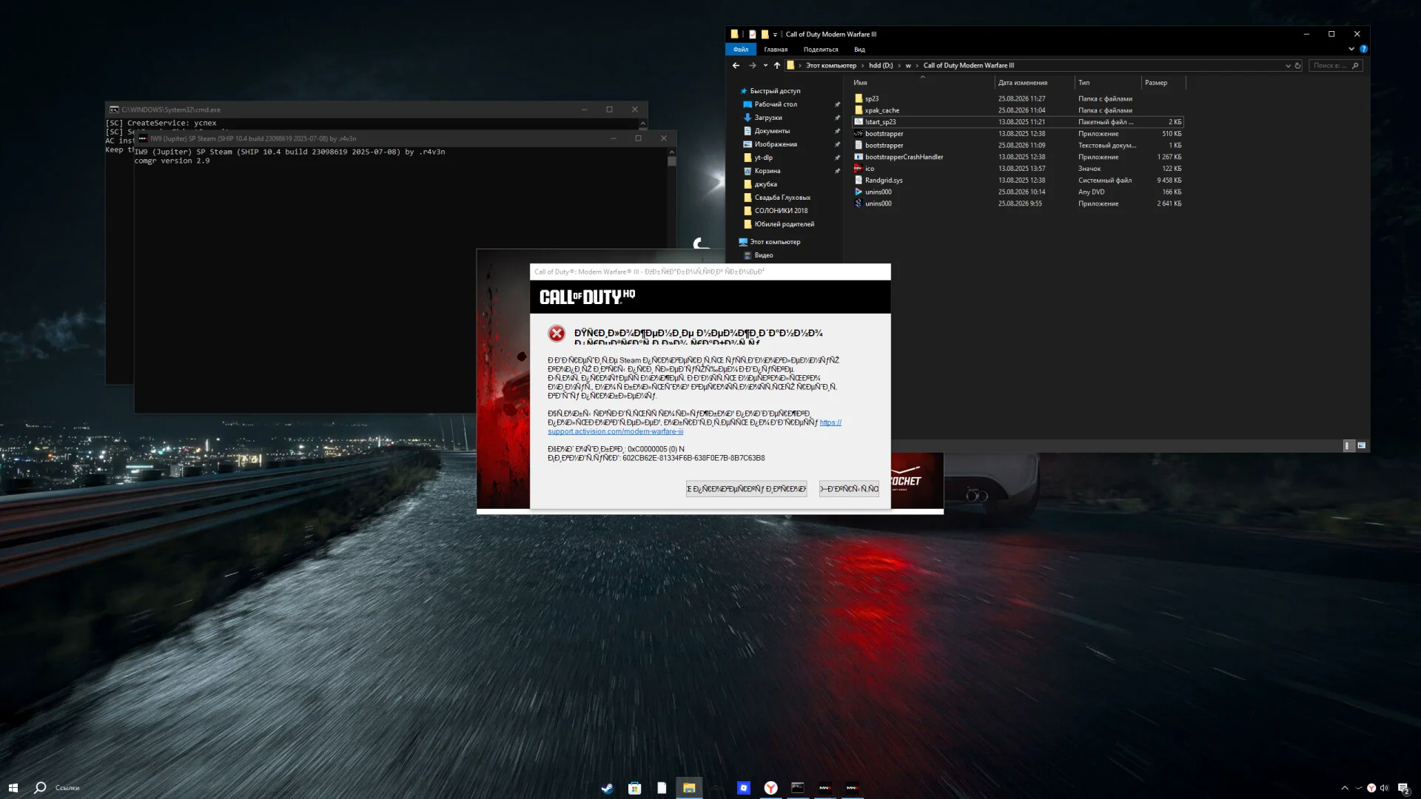Click the right button in error dialog
This screenshot has width=1421, height=799.
tap(849, 489)
